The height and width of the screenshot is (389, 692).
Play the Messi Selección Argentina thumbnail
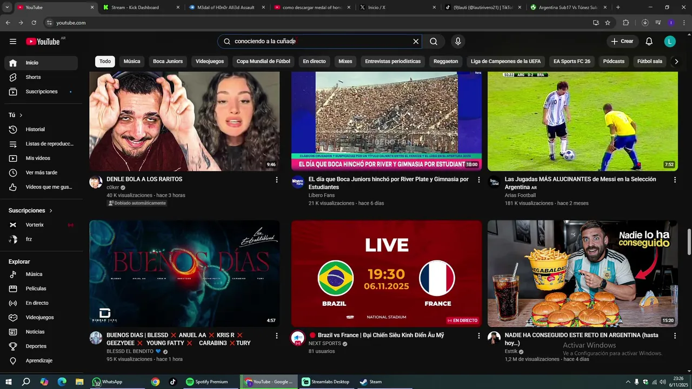(583, 122)
